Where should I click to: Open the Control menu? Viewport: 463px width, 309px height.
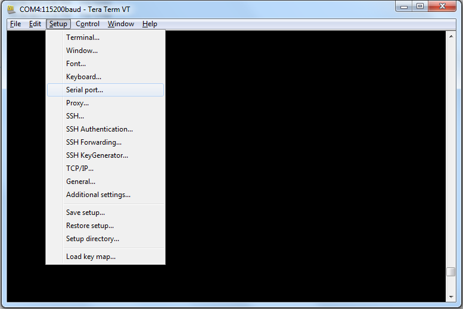pos(88,24)
